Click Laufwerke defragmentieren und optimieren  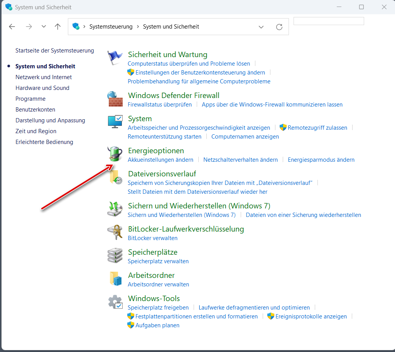click(254, 308)
